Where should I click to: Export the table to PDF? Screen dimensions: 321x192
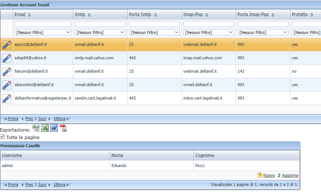[x=63, y=128]
